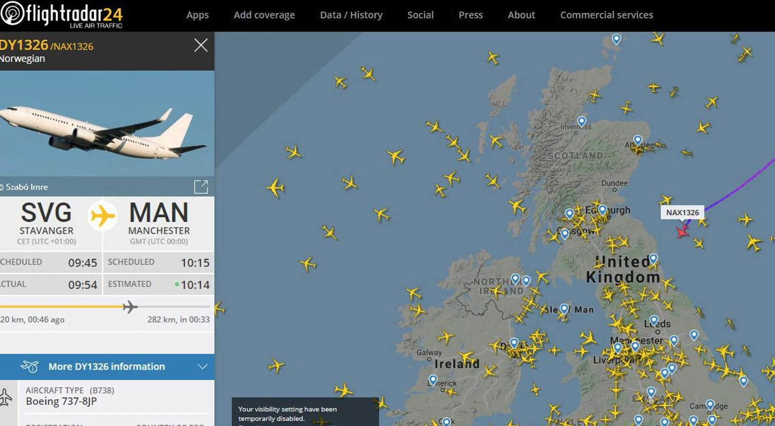Click the red NAX1326 aircraft on map
The height and width of the screenshot is (426, 775).
coord(682,231)
